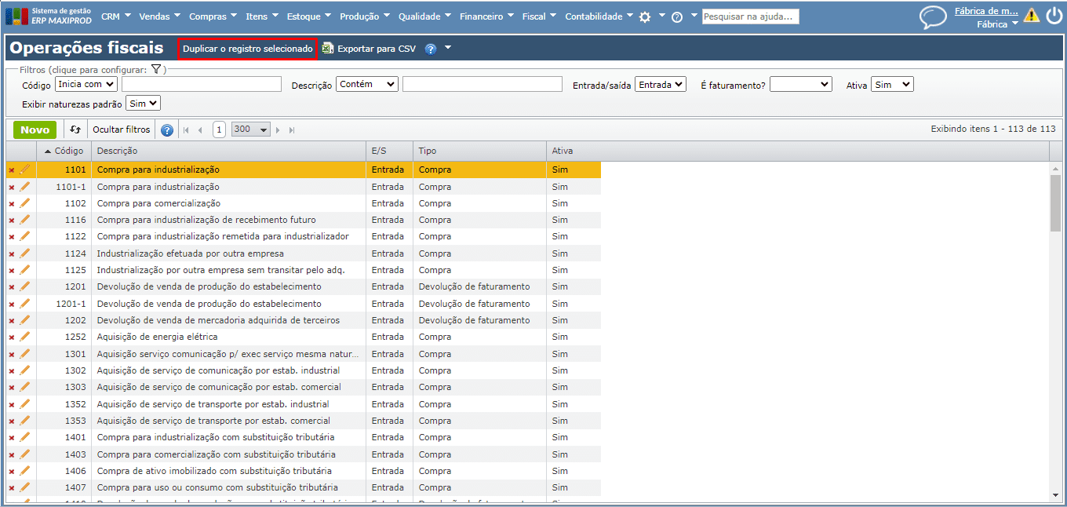Click edit pencil for code 1102

tap(25, 203)
